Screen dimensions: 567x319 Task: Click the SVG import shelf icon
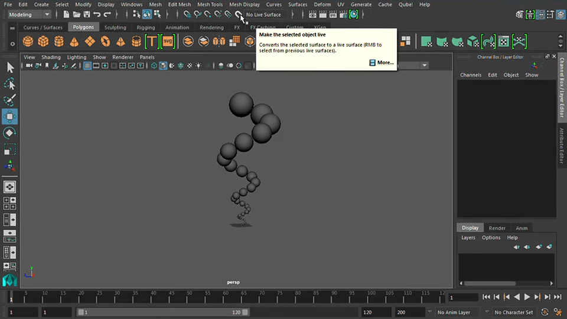168,41
